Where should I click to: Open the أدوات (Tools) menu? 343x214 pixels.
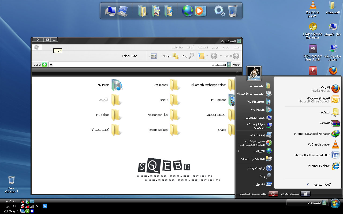(190, 47)
